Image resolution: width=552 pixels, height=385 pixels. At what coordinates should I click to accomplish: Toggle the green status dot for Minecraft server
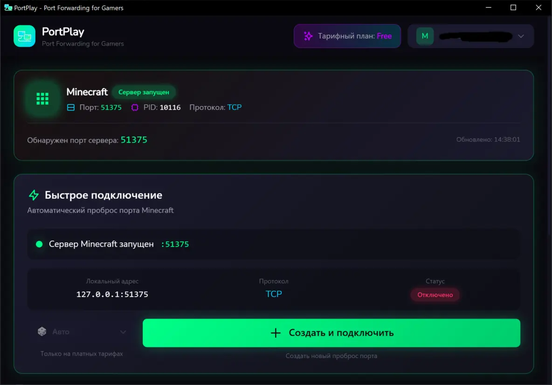point(39,244)
